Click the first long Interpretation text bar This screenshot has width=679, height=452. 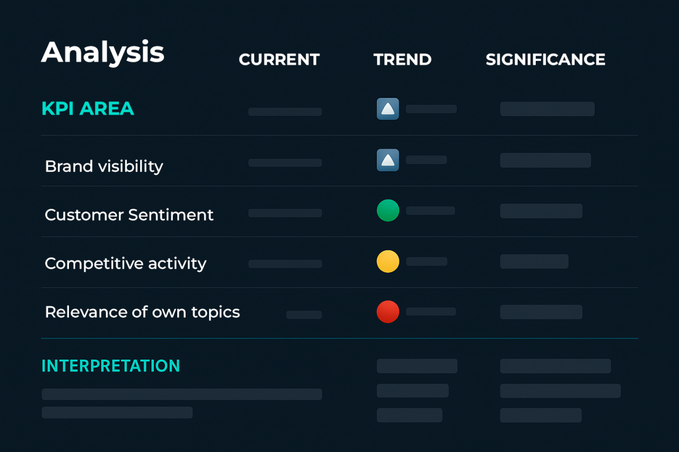coord(181,394)
